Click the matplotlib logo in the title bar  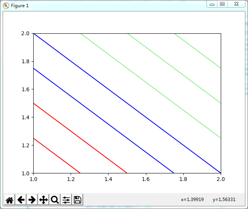point(6,6)
